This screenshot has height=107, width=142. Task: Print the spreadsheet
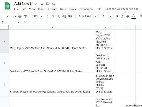coord(20,16)
